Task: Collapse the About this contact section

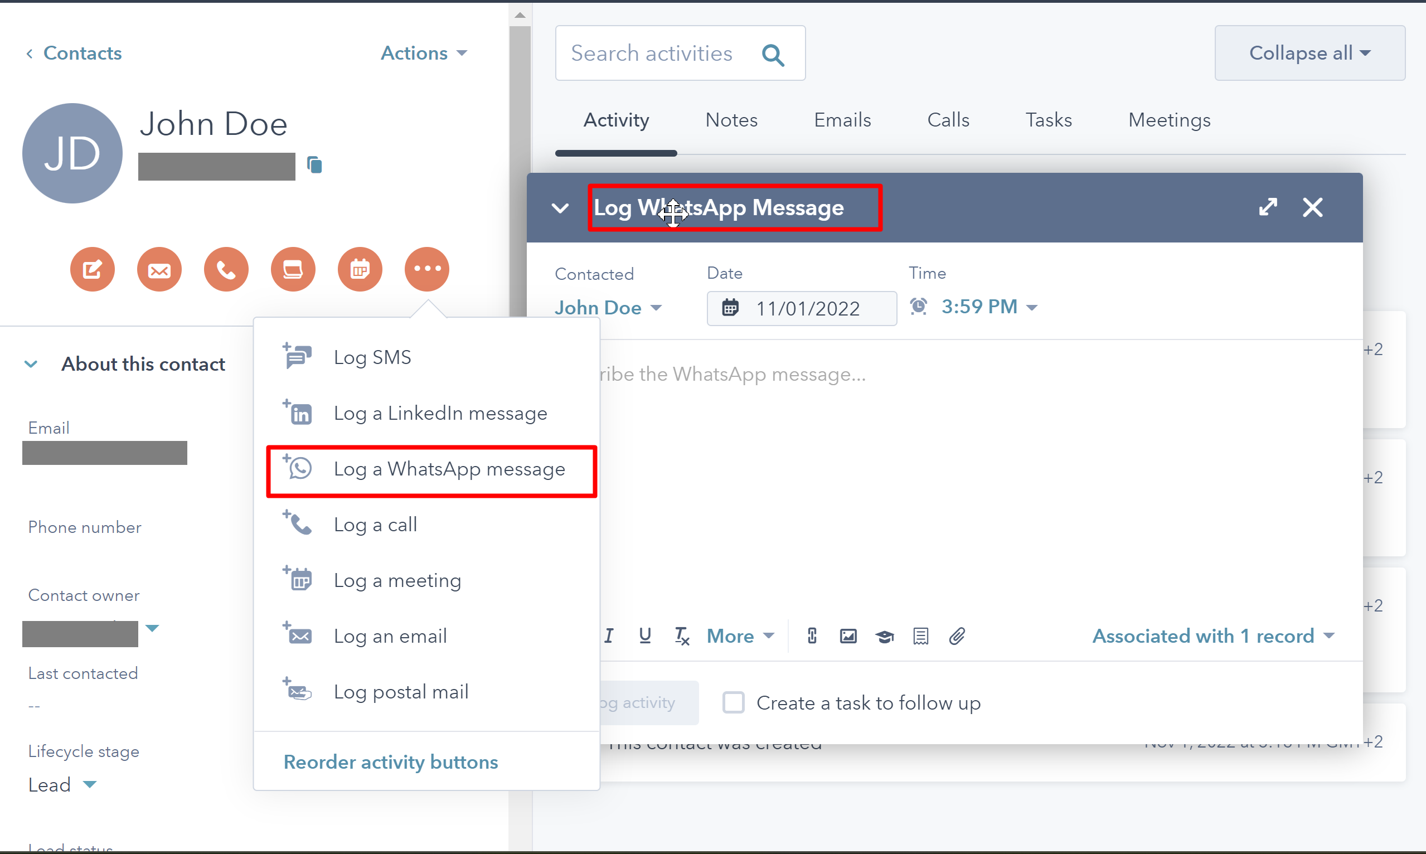Action: coord(32,363)
